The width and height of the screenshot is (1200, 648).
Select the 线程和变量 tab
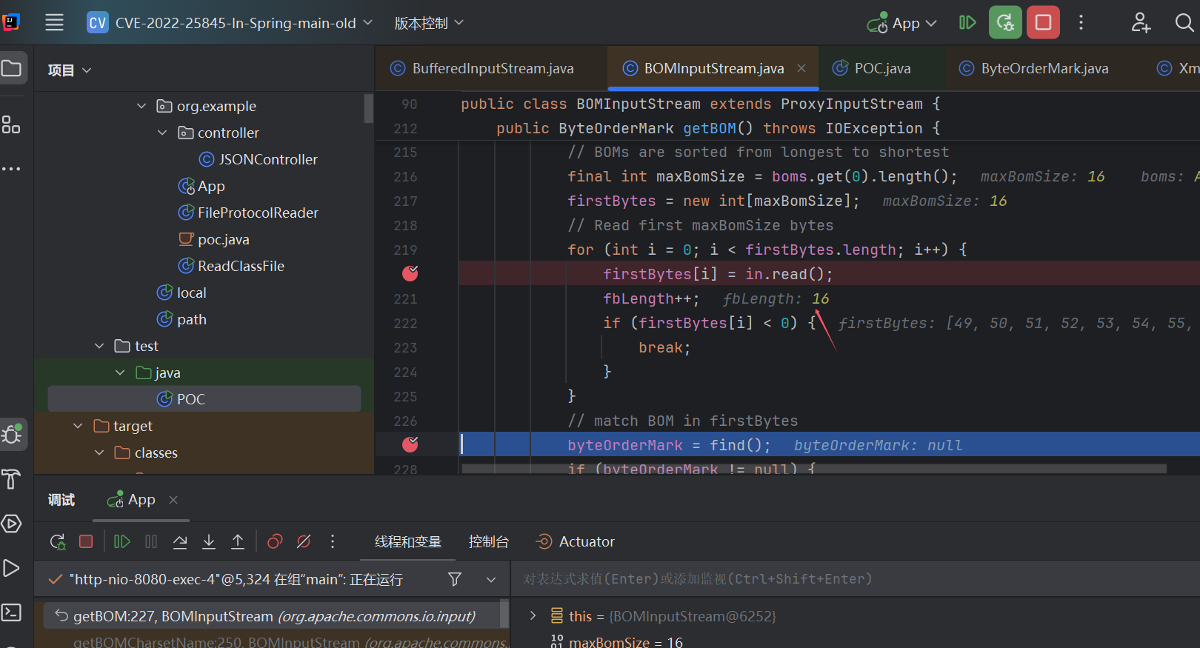pyautogui.click(x=408, y=541)
